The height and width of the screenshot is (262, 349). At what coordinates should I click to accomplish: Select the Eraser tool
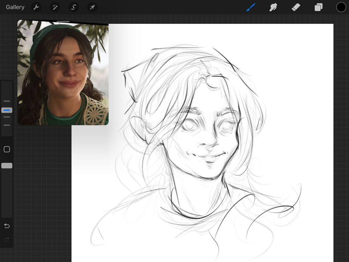[x=296, y=7]
